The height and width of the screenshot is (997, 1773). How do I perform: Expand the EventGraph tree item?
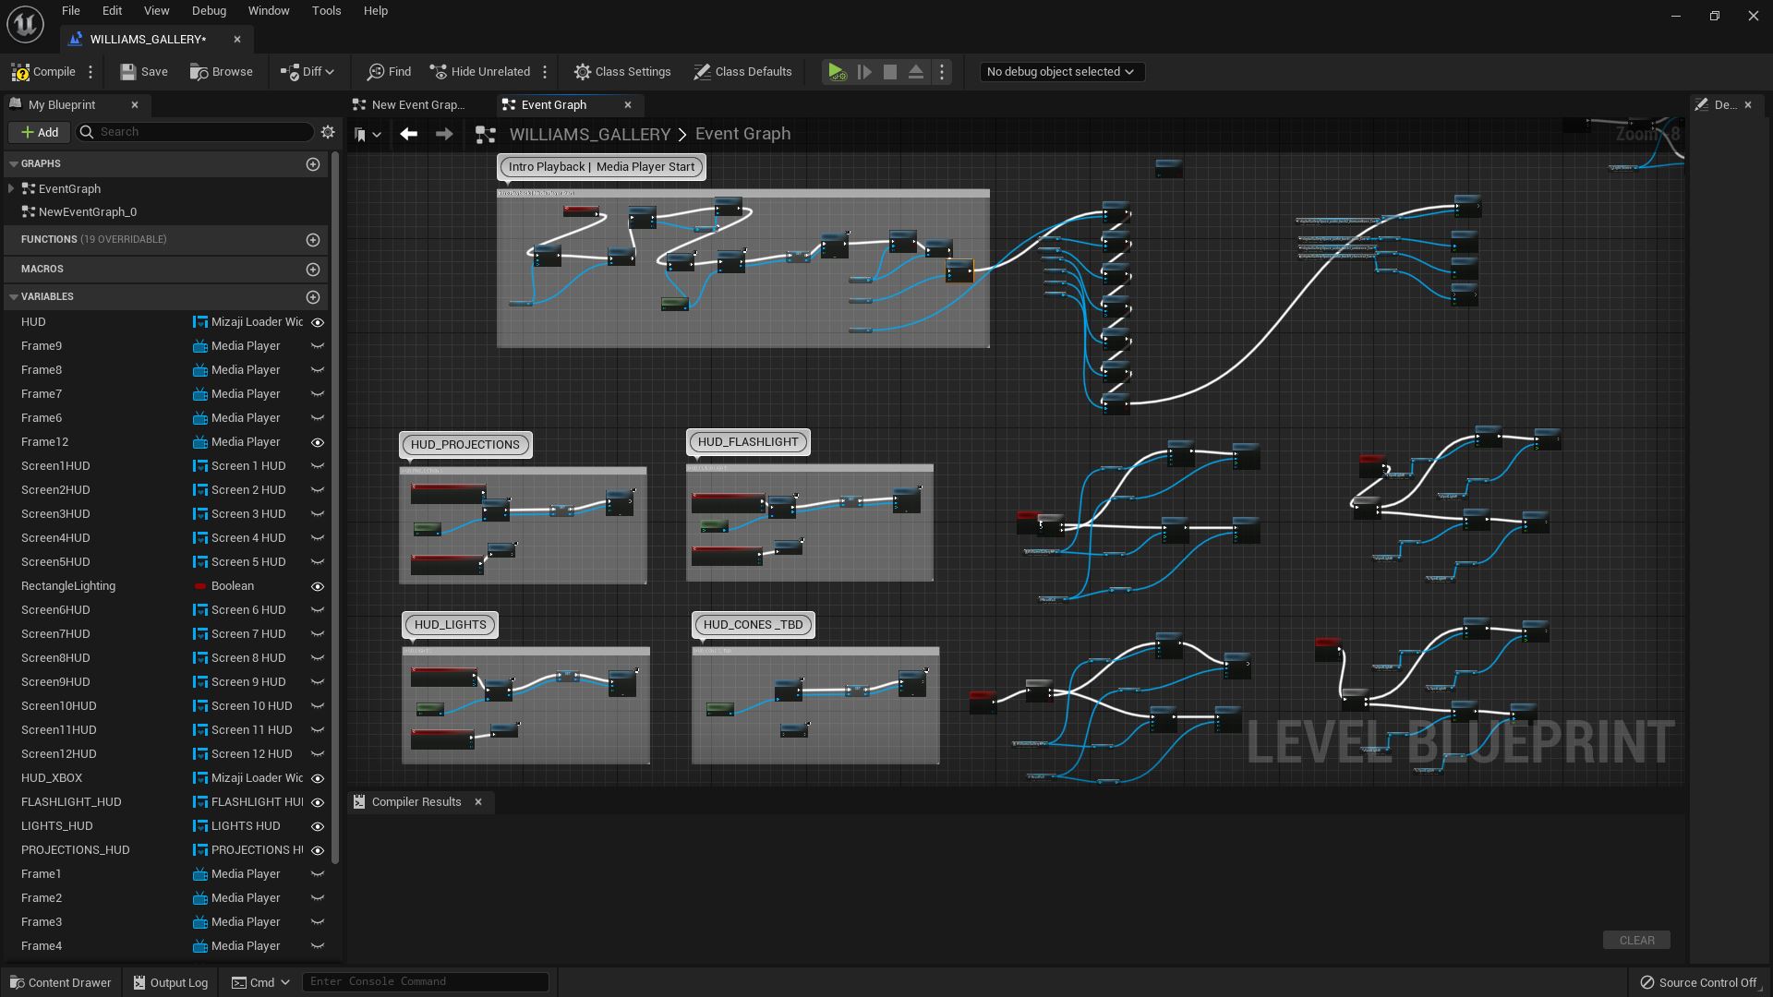click(x=11, y=188)
